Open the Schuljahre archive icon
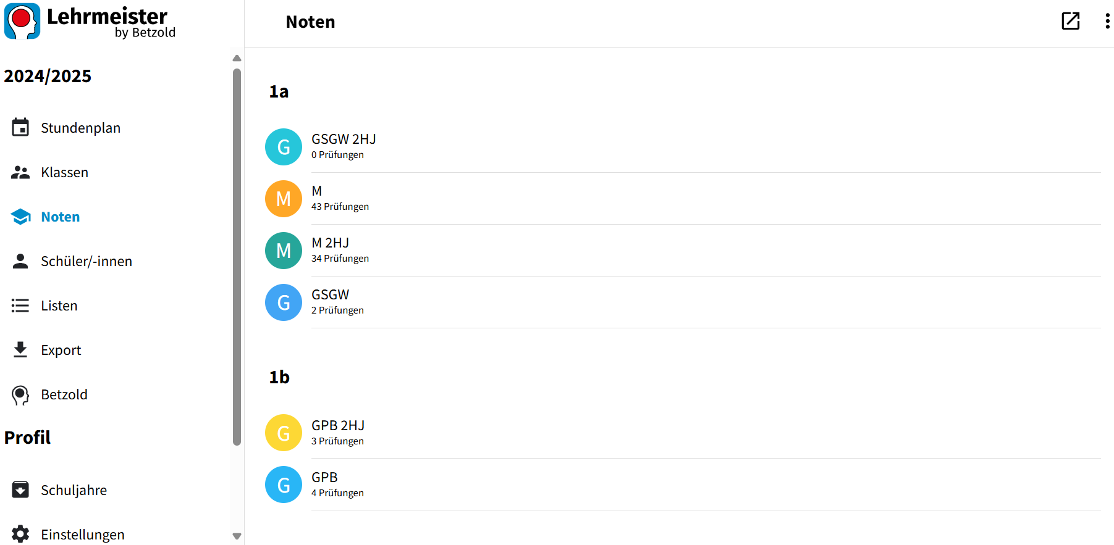The image size is (1114, 545). (x=20, y=490)
